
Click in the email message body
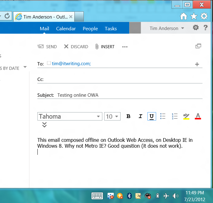click(120, 160)
